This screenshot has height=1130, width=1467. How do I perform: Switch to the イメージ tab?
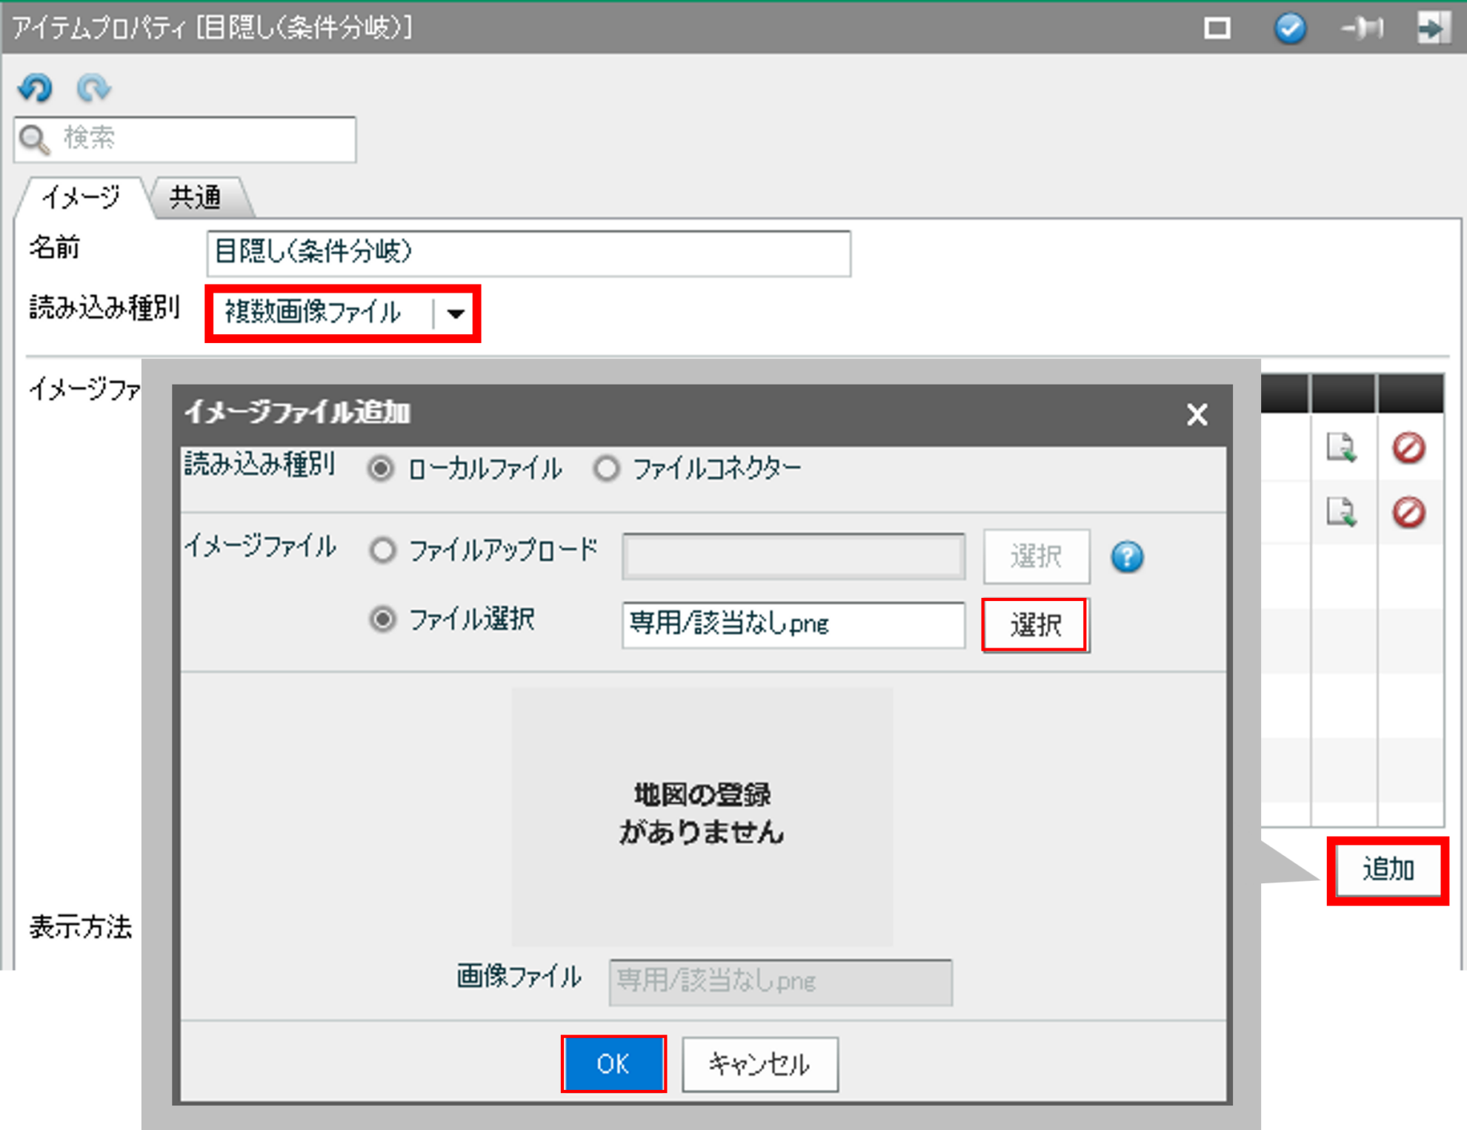point(81,197)
